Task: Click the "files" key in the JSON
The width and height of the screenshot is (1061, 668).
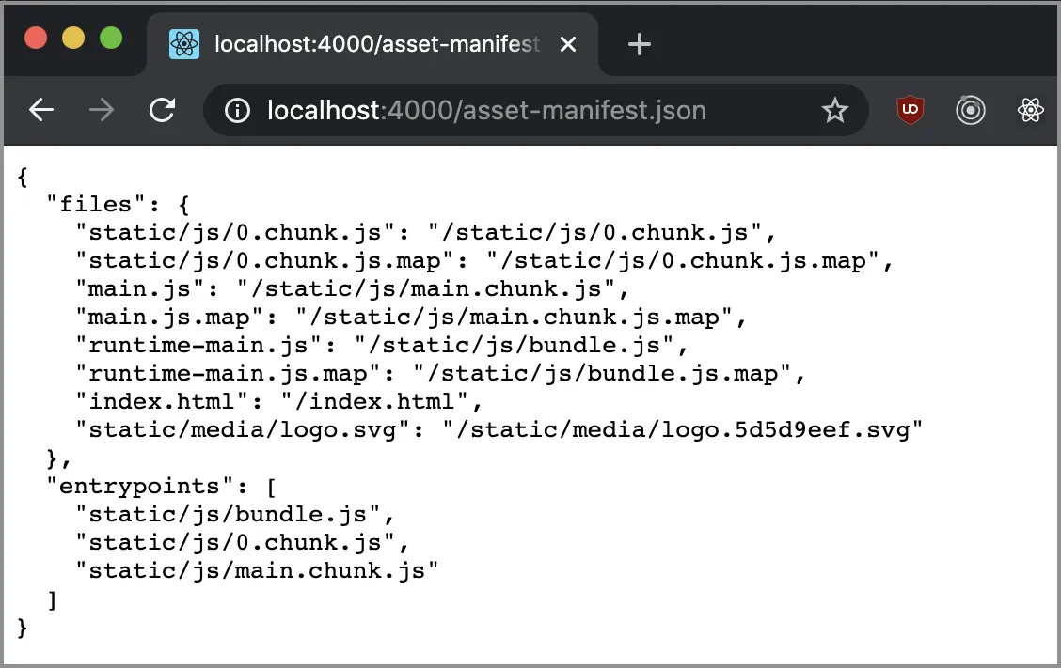Action: 94,204
